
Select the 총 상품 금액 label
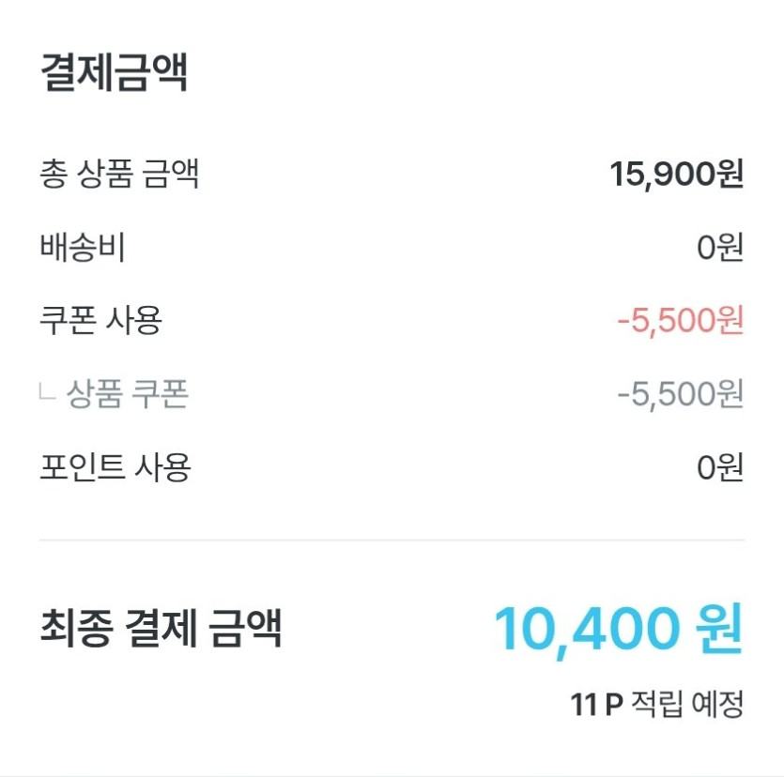(119, 174)
